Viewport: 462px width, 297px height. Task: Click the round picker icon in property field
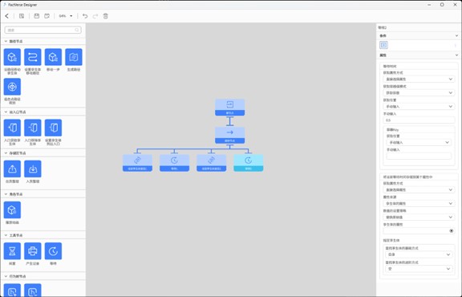tap(451, 231)
